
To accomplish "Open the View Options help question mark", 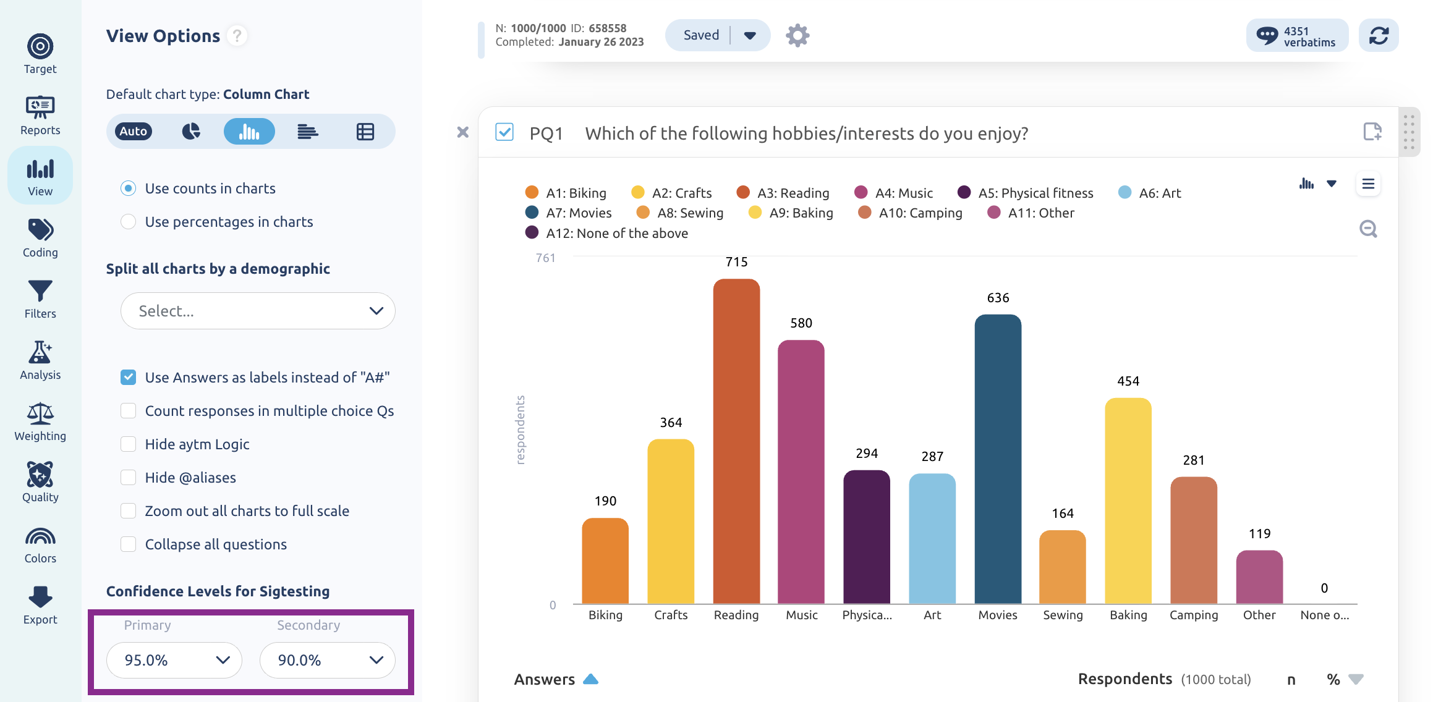I will [237, 36].
